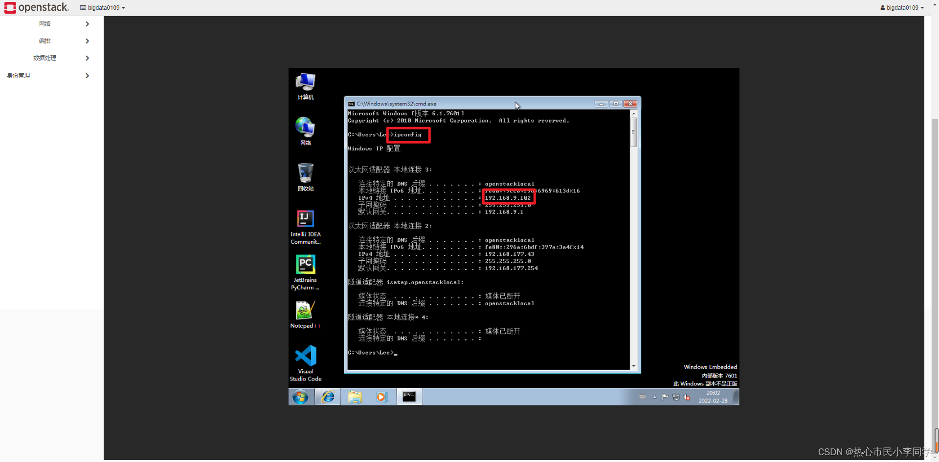Click the cmd scrollbar down arrow

click(634, 366)
